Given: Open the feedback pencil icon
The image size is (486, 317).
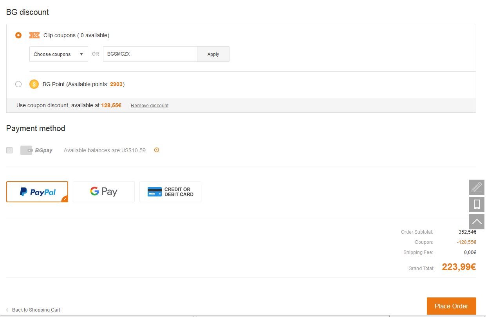Looking at the screenshot, I should (x=477, y=187).
